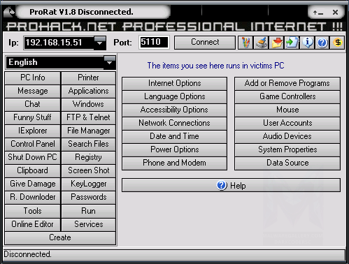Click the Port number input field
349x264 pixels.
click(x=154, y=43)
